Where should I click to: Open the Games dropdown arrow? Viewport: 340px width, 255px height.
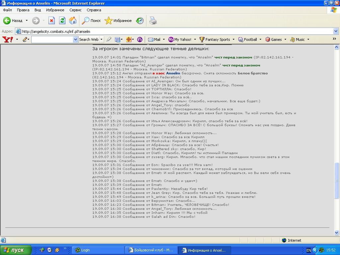285,40
